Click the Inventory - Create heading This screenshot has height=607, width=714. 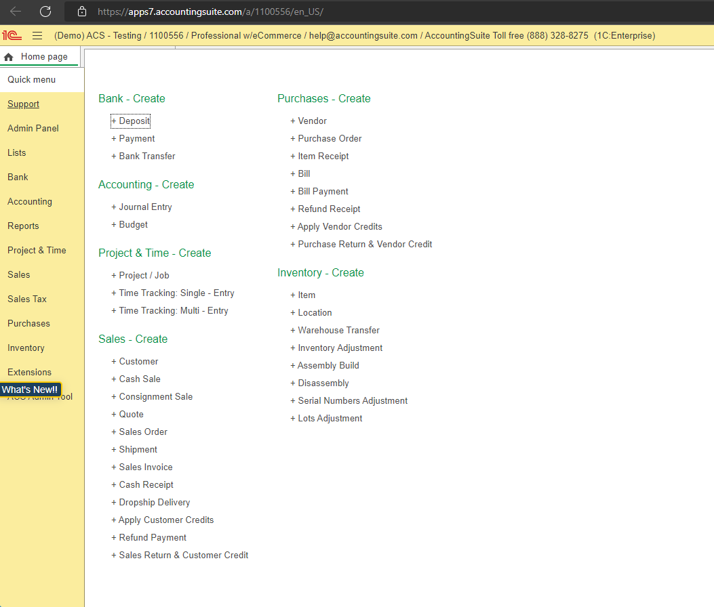click(x=321, y=272)
